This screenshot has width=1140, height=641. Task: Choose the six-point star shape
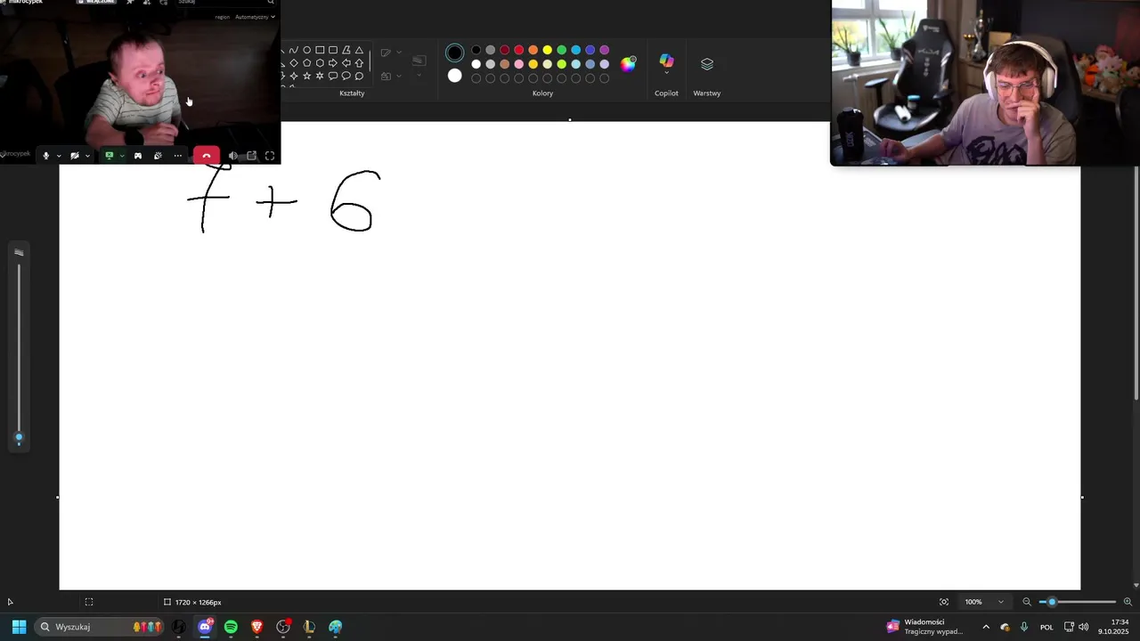(x=320, y=76)
